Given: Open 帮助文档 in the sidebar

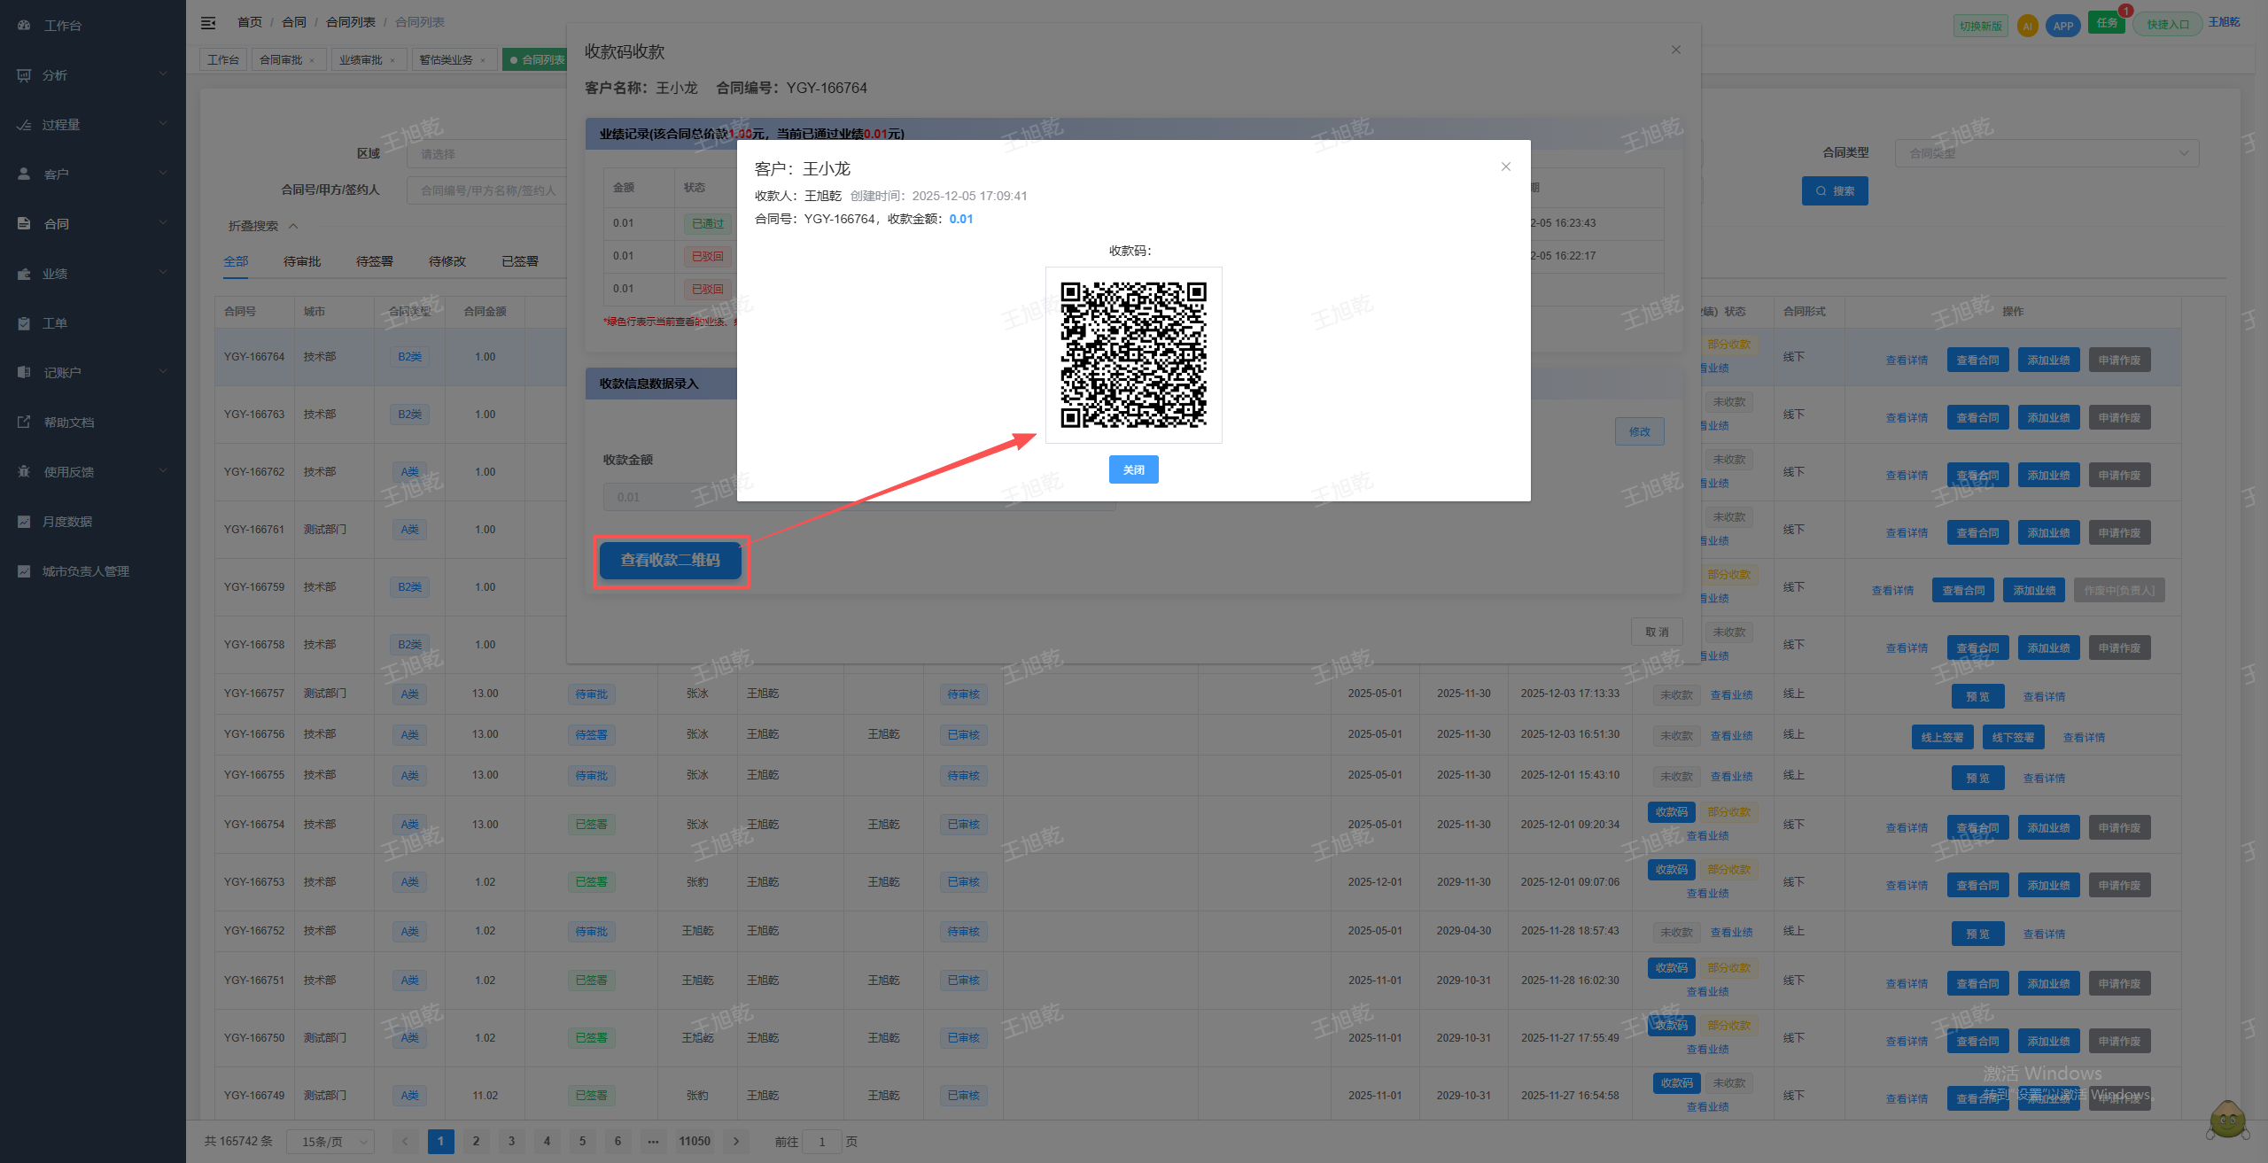Looking at the screenshot, I should (x=93, y=423).
